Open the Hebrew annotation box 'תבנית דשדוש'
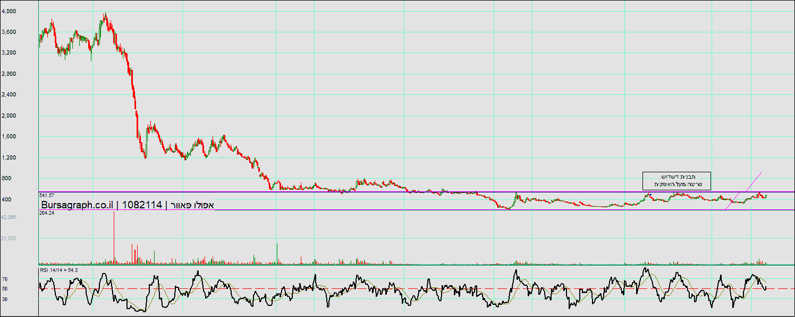795x317 pixels. click(x=676, y=180)
